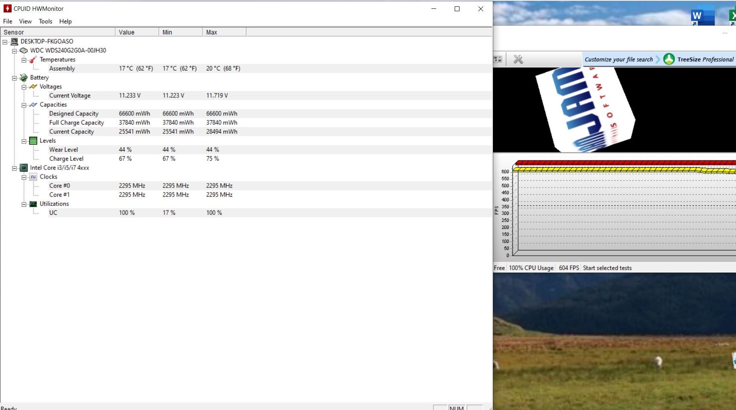Collapse the DESKTOP-FKGOASO root node

coord(5,42)
